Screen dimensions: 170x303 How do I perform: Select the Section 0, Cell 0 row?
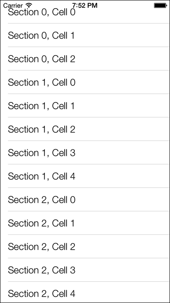[x=85, y=12]
